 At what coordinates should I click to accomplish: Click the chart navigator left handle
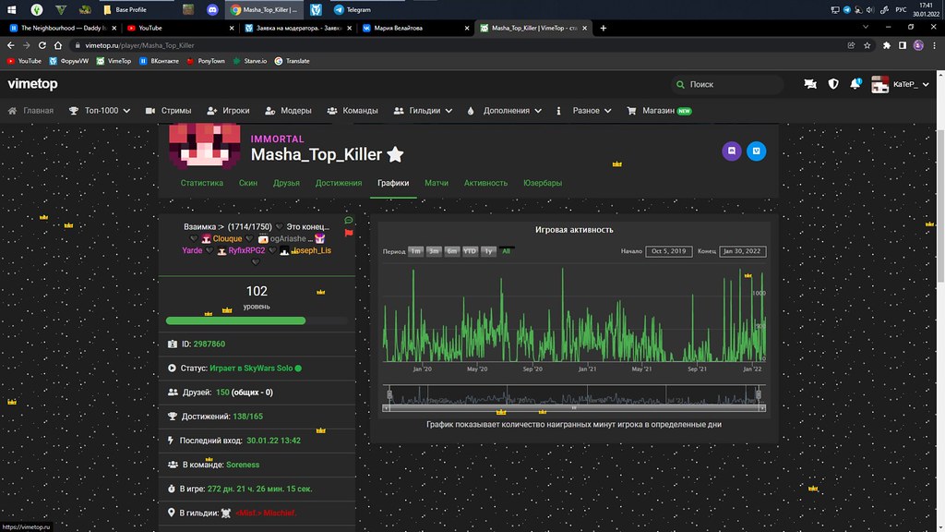[x=389, y=394]
